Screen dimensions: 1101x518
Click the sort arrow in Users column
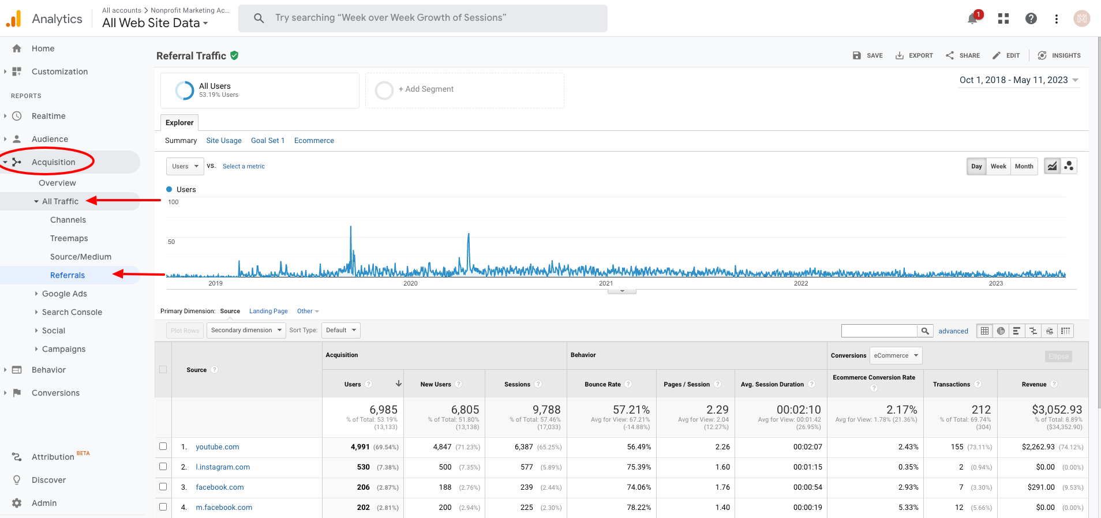(x=398, y=384)
